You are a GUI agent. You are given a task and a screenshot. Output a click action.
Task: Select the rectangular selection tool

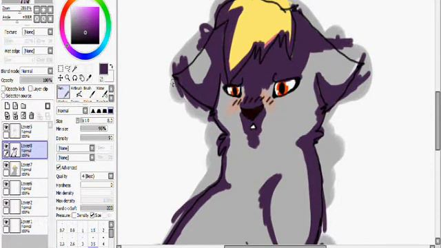pos(61,69)
